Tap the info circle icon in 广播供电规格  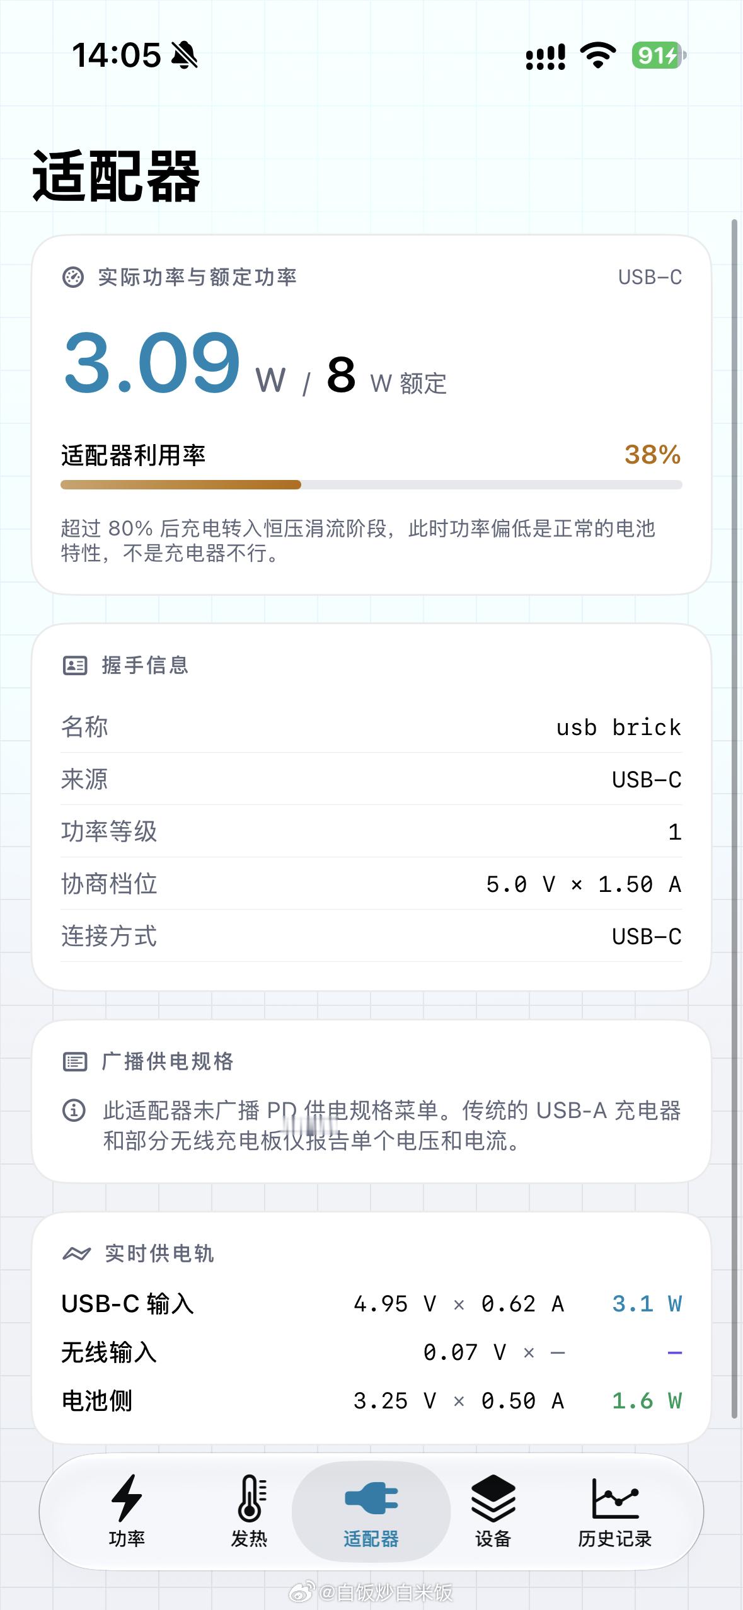click(x=74, y=1110)
